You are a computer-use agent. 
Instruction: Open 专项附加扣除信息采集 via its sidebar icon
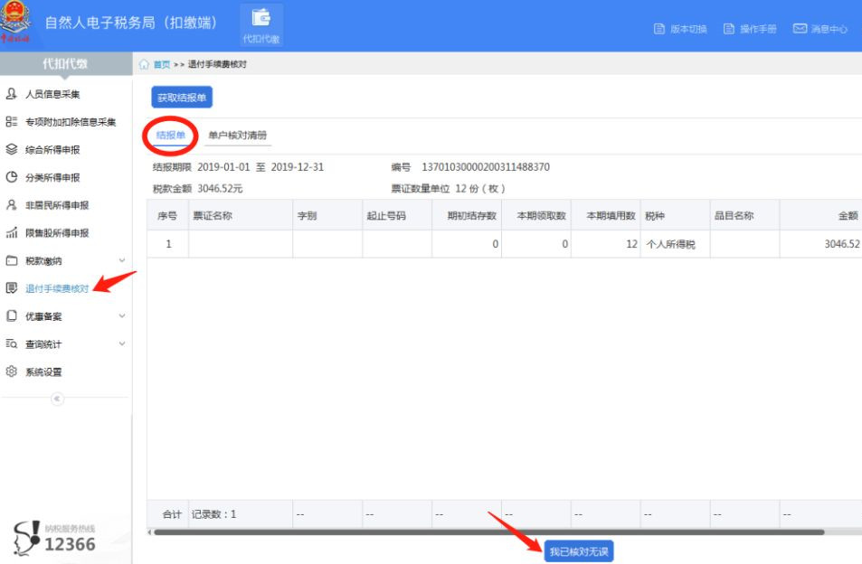point(11,120)
